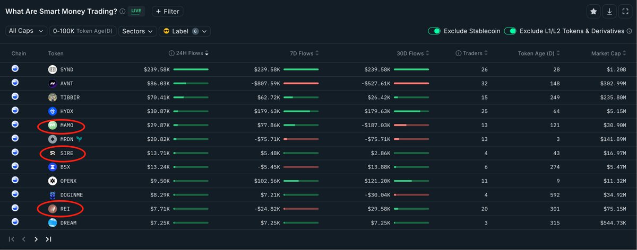Click the 0-100K Token Age range filter
The image size is (637, 250).
point(83,31)
